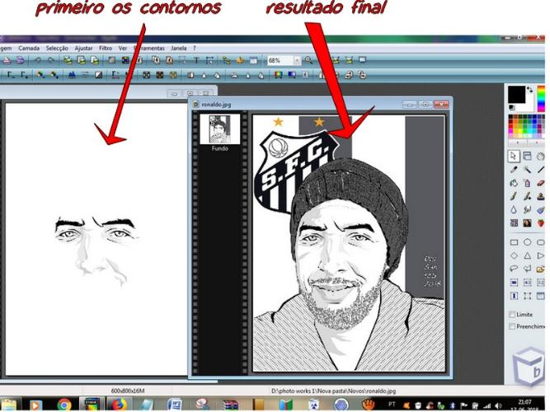Open the Janela menu
The width and height of the screenshot is (550, 412).
179,48
